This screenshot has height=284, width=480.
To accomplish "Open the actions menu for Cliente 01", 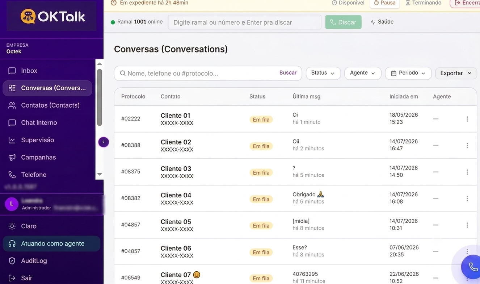I will (467, 119).
